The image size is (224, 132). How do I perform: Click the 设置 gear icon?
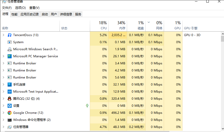tap(10, 106)
